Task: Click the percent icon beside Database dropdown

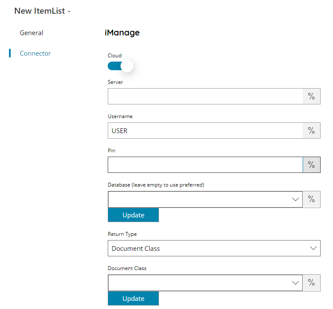Action: pyautogui.click(x=311, y=199)
